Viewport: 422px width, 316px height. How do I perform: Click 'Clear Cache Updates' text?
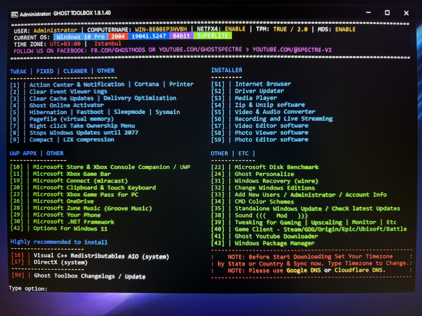[62, 99]
